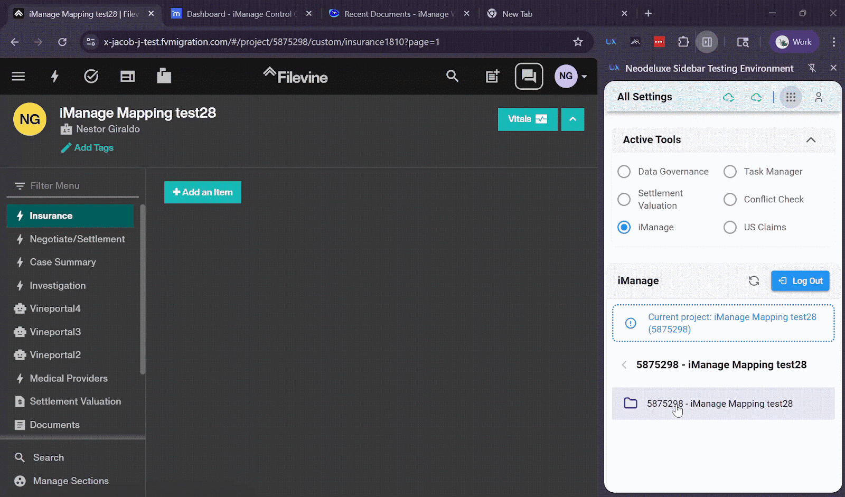Open the Filevine search magnifier

452,76
